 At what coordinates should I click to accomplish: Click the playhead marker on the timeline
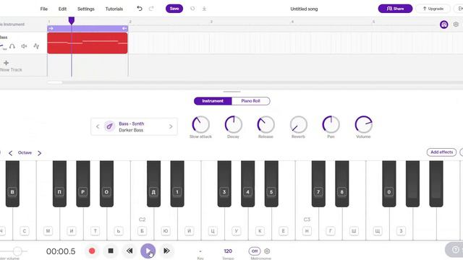[72, 20]
